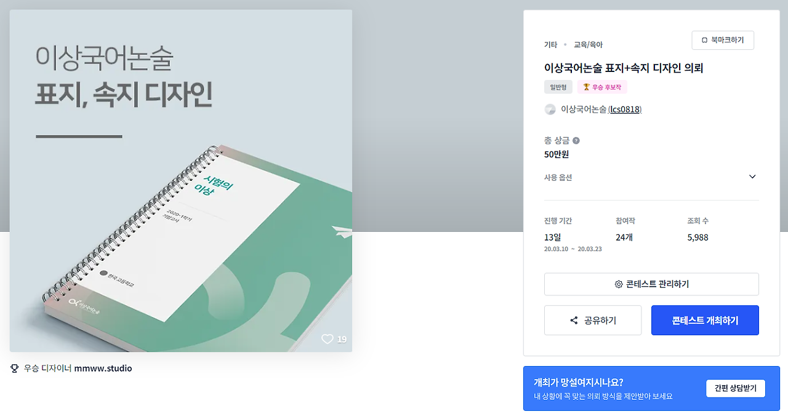
Task: Click the 일반형 tag badge
Action: (x=558, y=87)
